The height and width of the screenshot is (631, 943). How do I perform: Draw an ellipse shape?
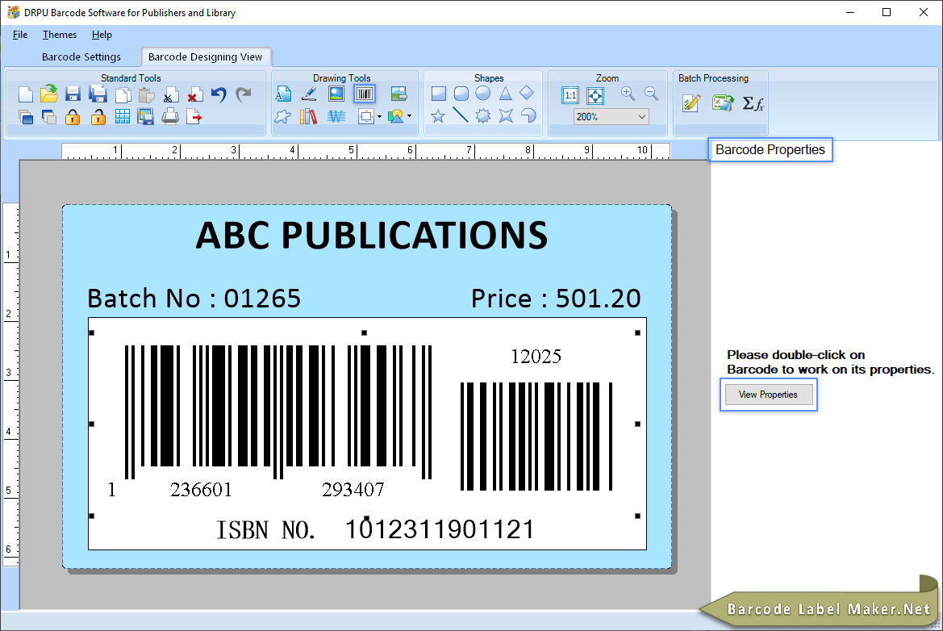pyautogui.click(x=483, y=94)
